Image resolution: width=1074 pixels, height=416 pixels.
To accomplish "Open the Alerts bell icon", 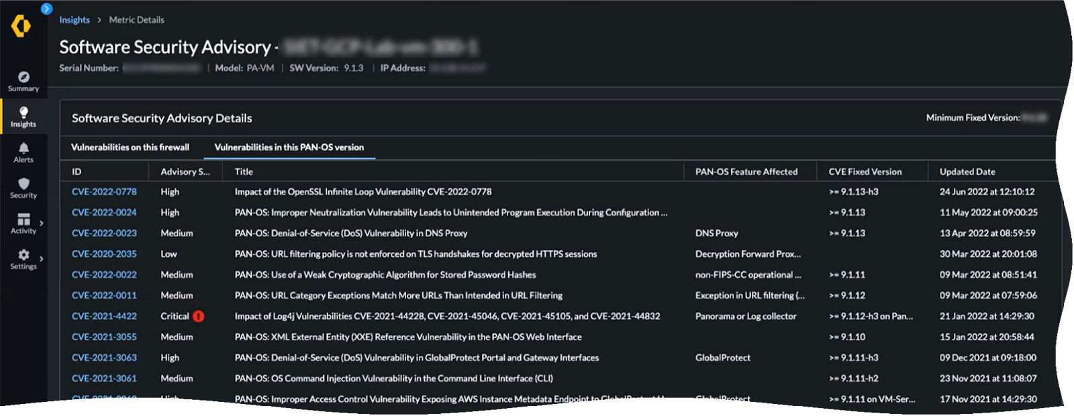I will tap(23, 148).
